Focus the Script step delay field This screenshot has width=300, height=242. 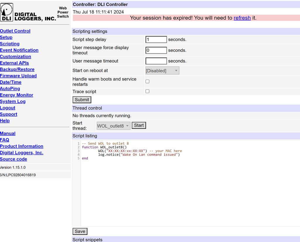coord(156,40)
